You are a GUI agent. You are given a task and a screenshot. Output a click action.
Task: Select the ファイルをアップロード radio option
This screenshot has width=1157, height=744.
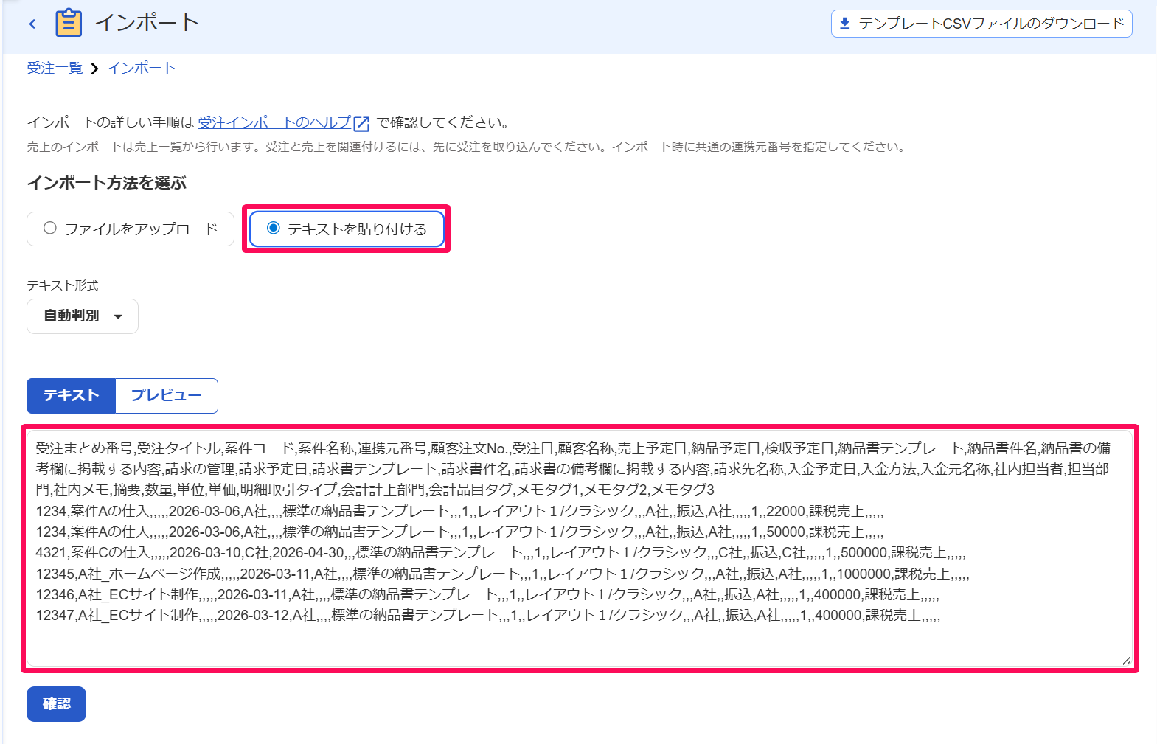[131, 229]
